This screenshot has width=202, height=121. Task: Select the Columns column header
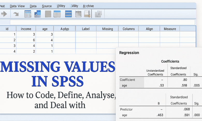[x=128, y=29]
